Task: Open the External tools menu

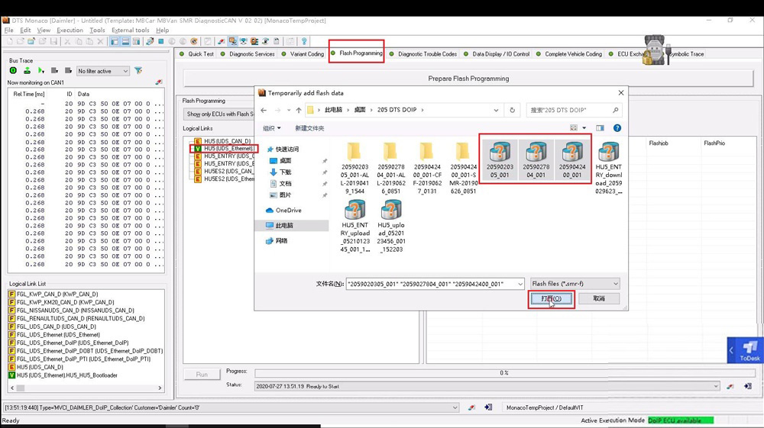Action: coord(130,31)
